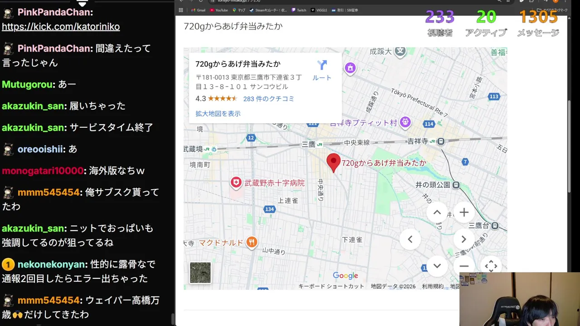The image size is (580, 326).
Task: Pan the map right with arrow
Action: tap(464, 239)
